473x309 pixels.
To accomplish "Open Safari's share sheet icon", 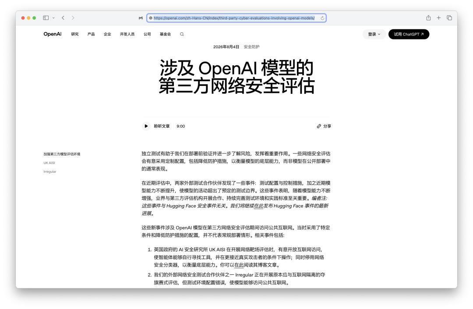I will (x=428, y=18).
